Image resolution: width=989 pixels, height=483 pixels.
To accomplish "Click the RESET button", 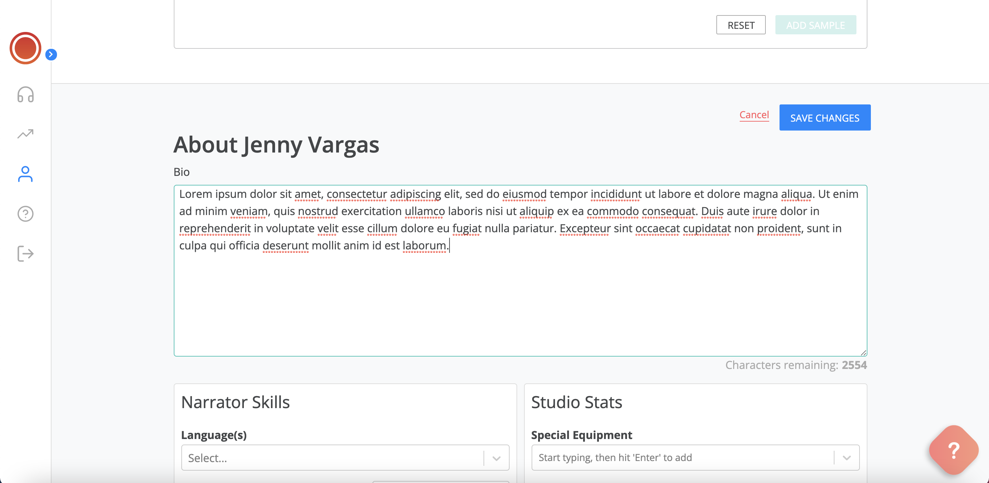I will tap(741, 25).
